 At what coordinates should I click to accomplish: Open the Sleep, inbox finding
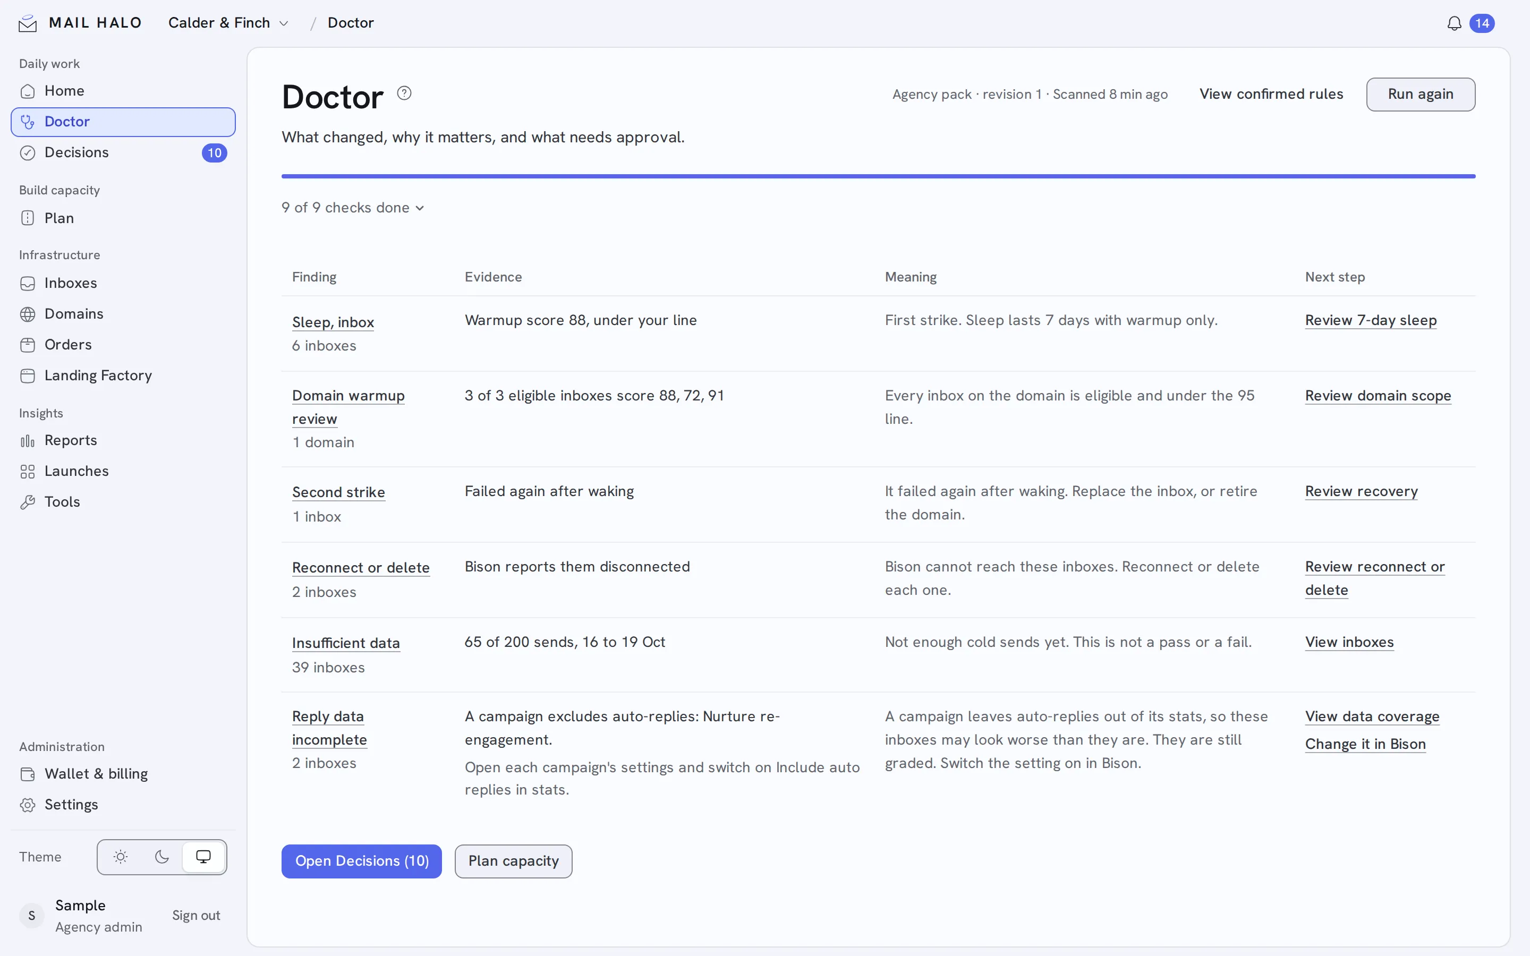pos(333,322)
